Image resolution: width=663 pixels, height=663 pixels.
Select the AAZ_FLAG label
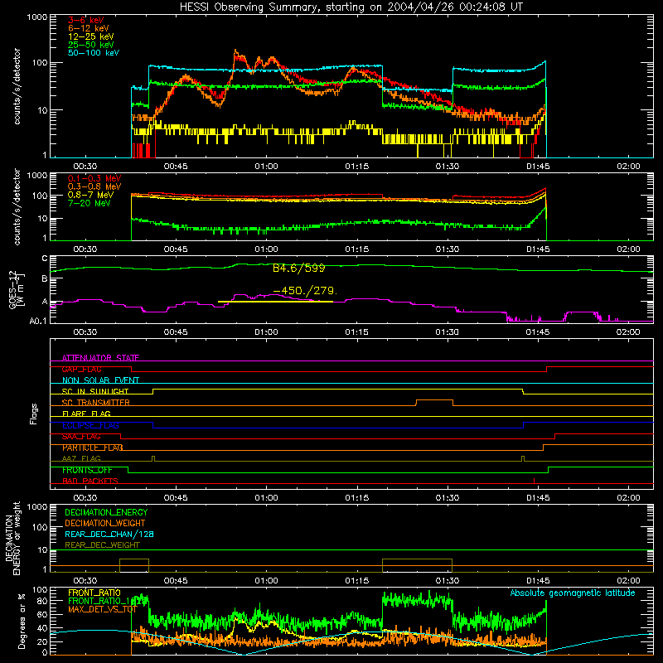pos(81,458)
